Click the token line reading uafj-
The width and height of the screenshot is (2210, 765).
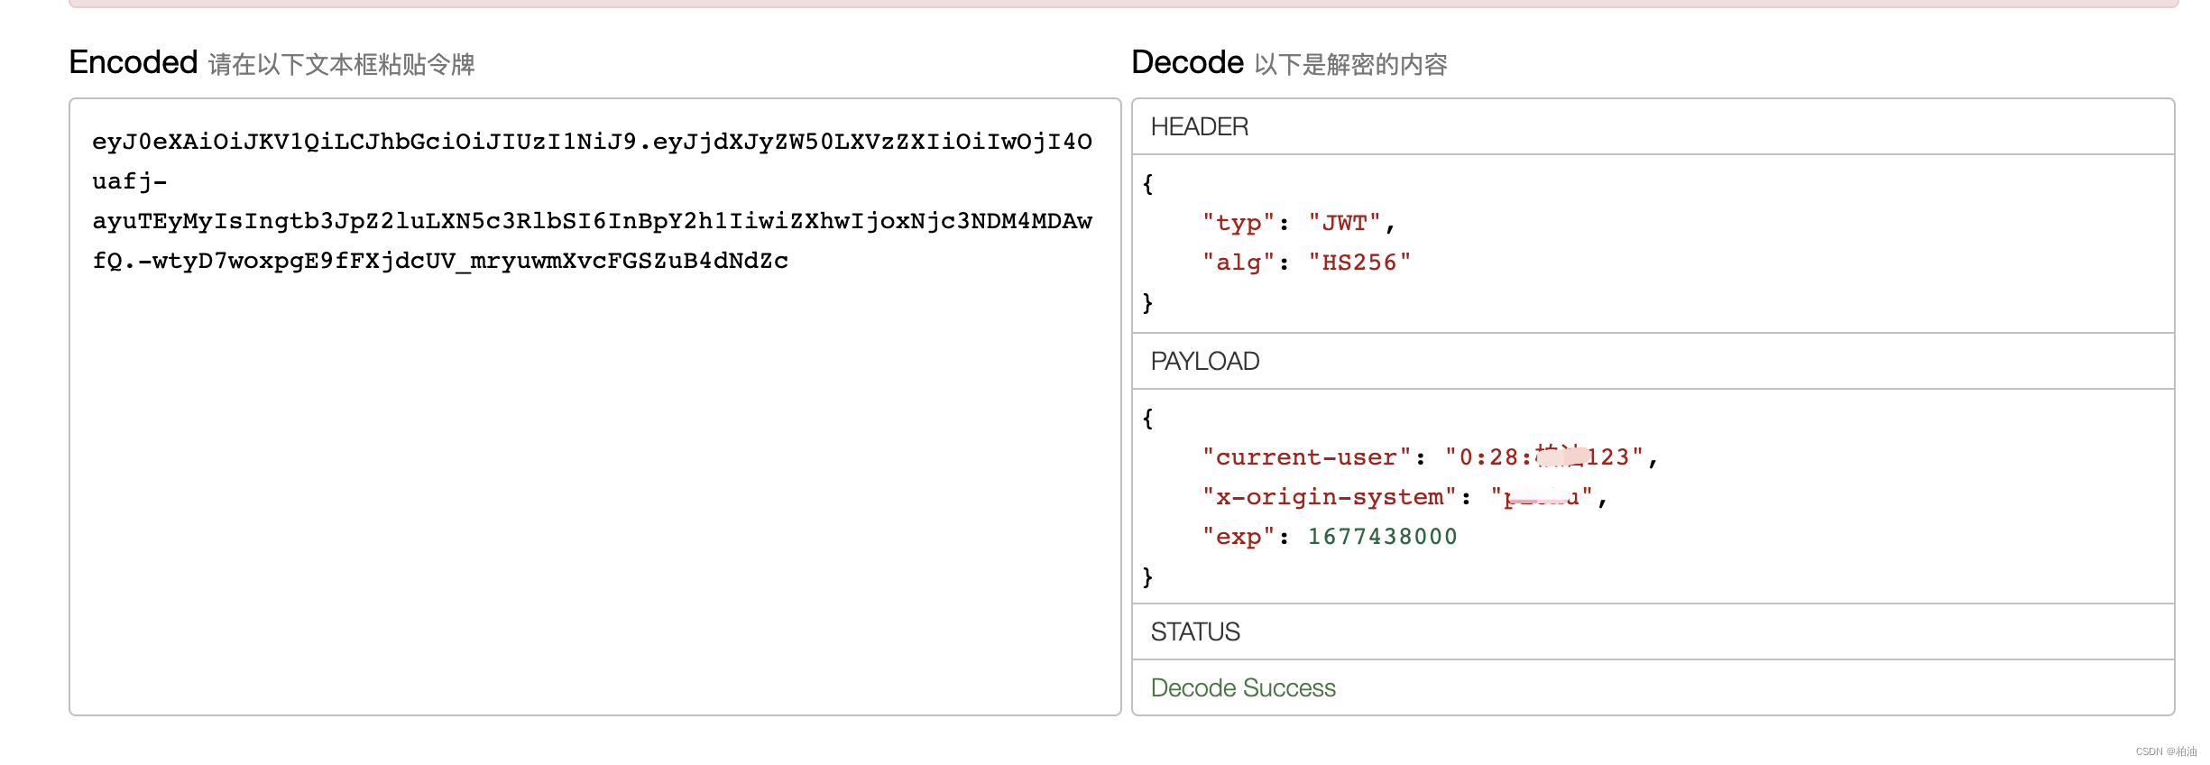129,181
